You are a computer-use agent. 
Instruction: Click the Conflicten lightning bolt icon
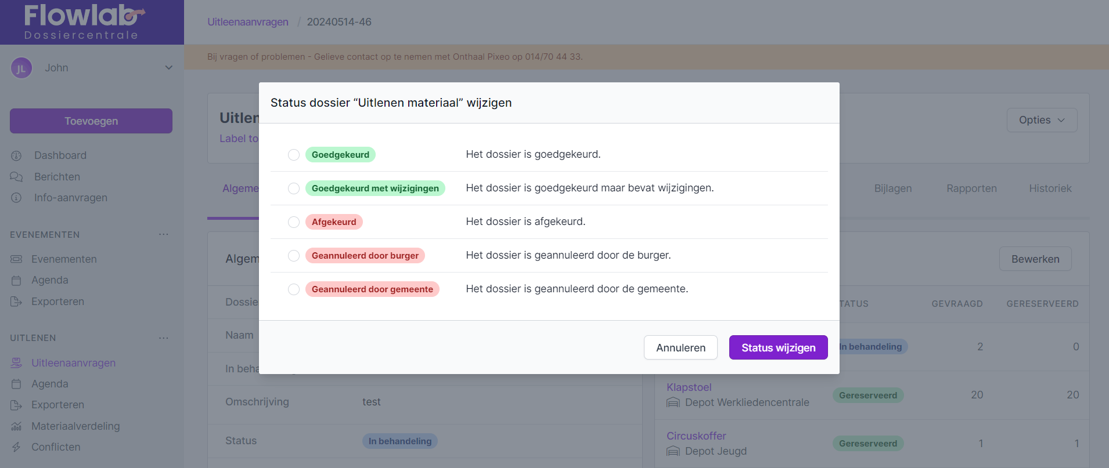point(16,447)
